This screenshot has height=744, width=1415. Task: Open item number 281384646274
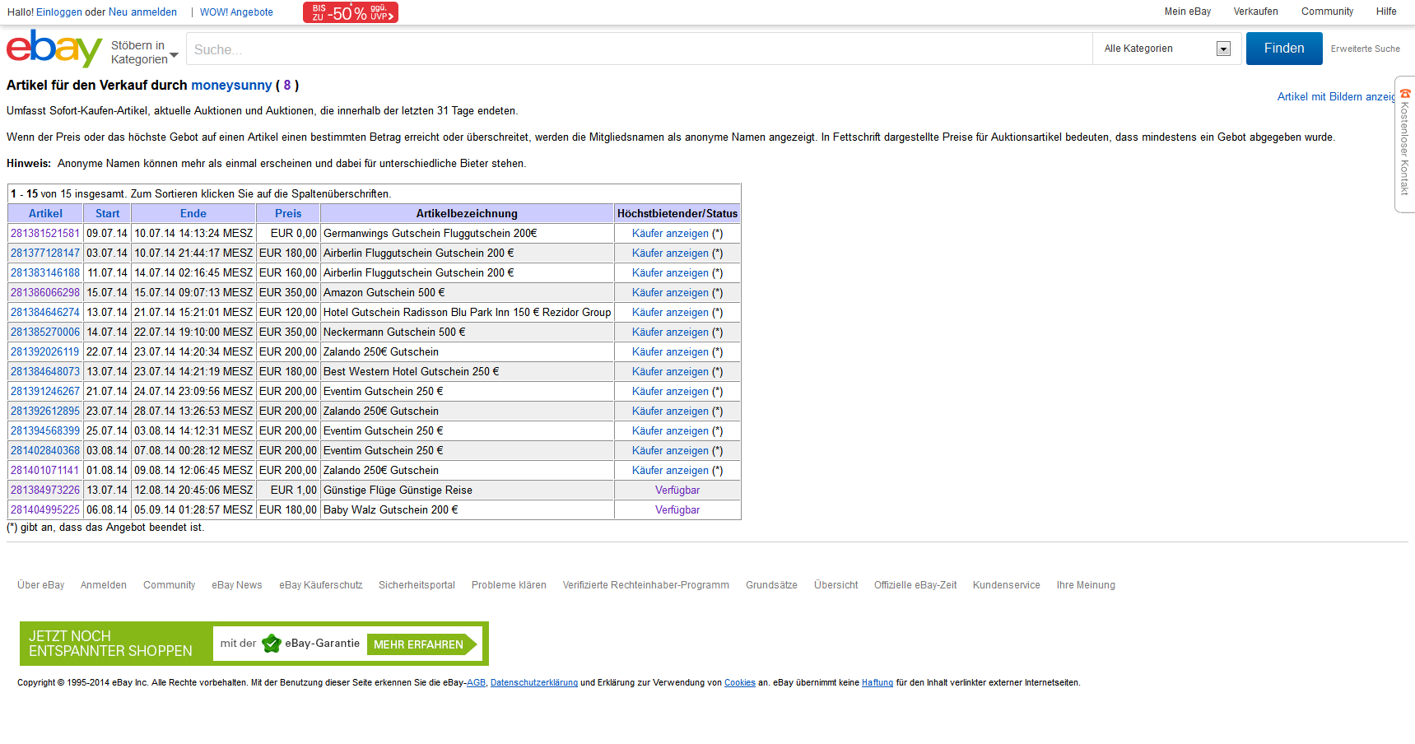point(45,313)
